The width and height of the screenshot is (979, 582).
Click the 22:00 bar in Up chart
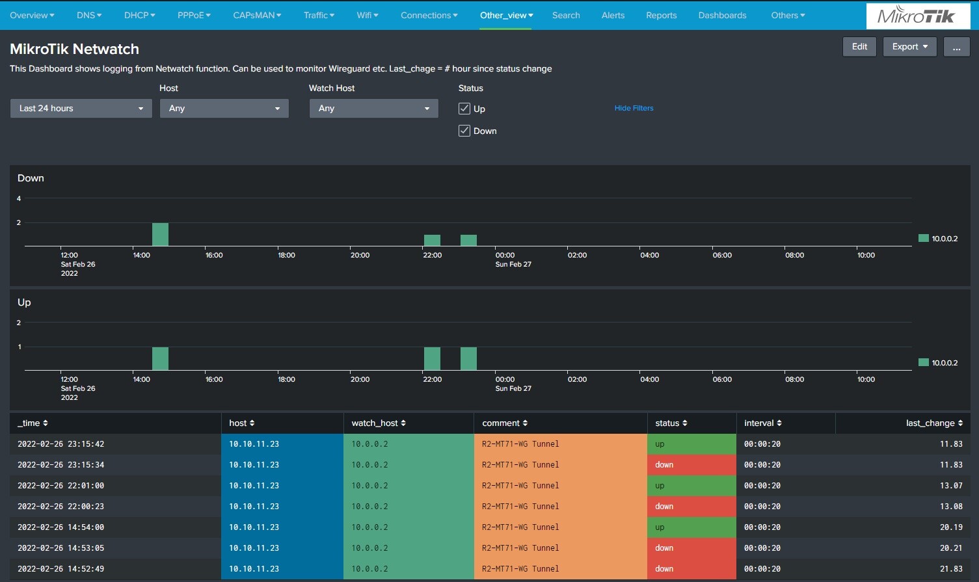pyautogui.click(x=432, y=358)
